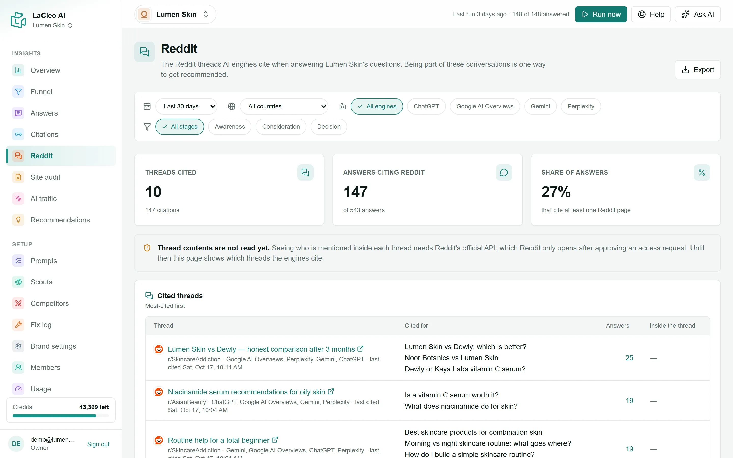Viewport: 733px width, 458px height.
Task: Click the Sign out link
Action: pyautogui.click(x=98, y=444)
